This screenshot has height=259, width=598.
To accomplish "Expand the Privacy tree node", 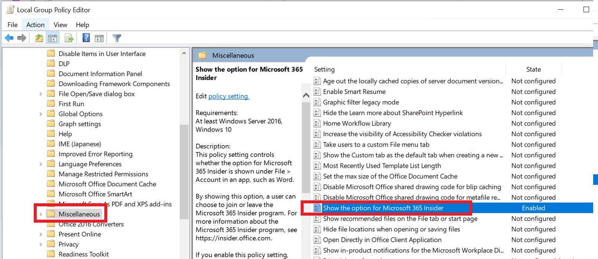I will coord(41,244).
